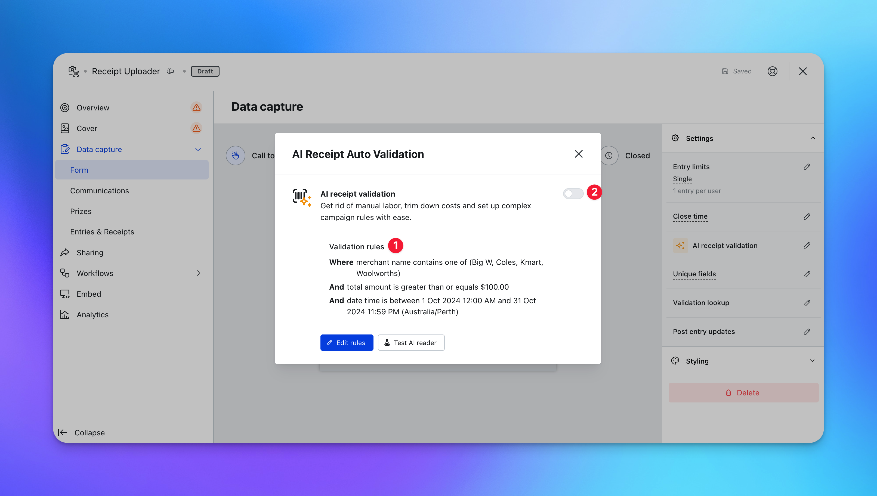Click the Close time pencil icon

tap(807, 216)
